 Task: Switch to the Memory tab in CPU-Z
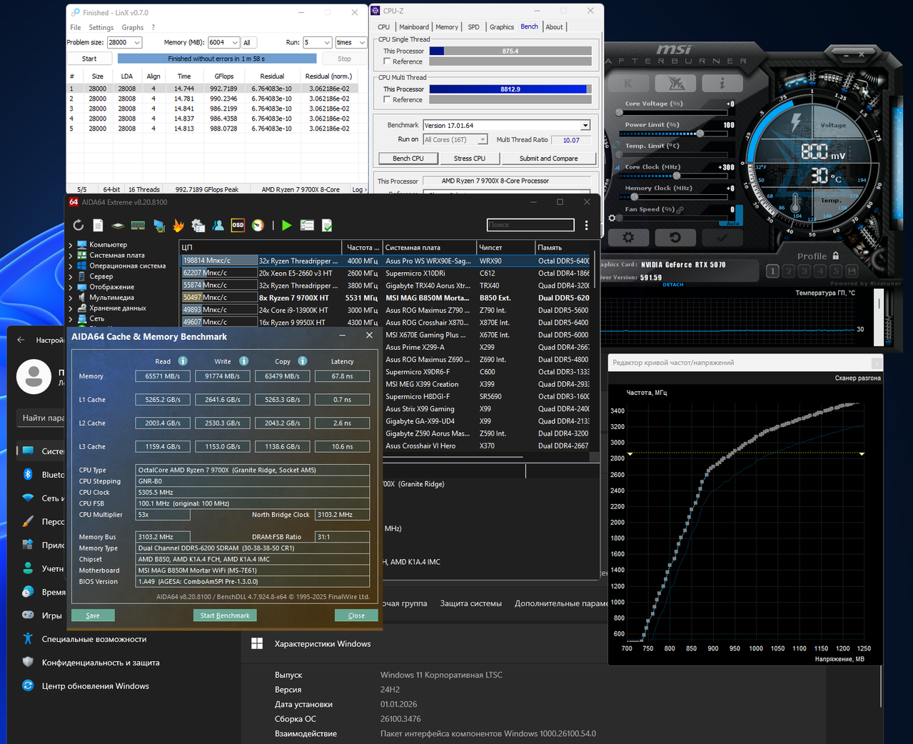pos(447,27)
